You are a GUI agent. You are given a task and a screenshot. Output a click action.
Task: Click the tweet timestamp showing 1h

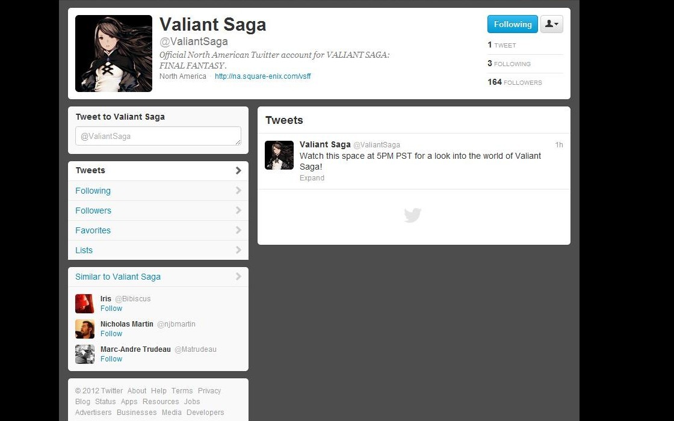(x=558, y=144)
